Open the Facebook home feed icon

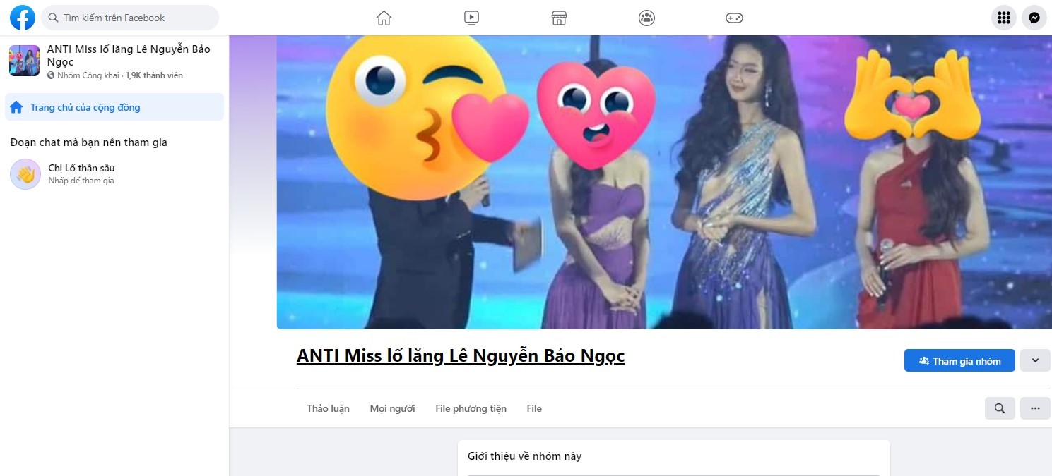pyautogui.click(x=384, y=18)
